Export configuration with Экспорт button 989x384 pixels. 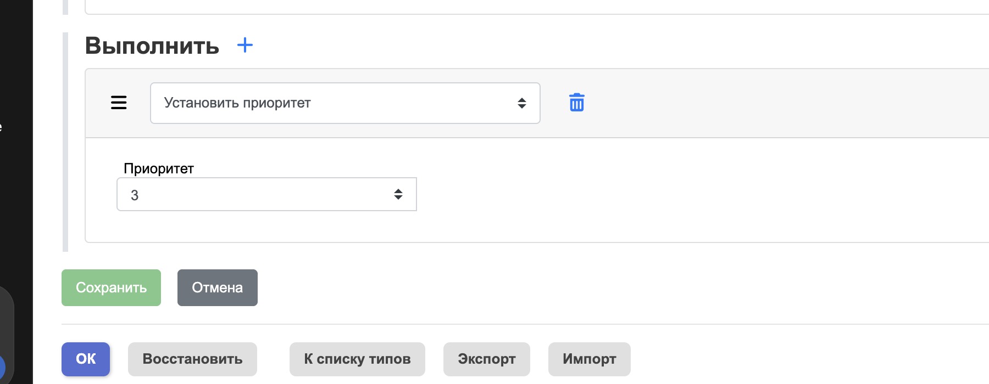tap(487, 359)
